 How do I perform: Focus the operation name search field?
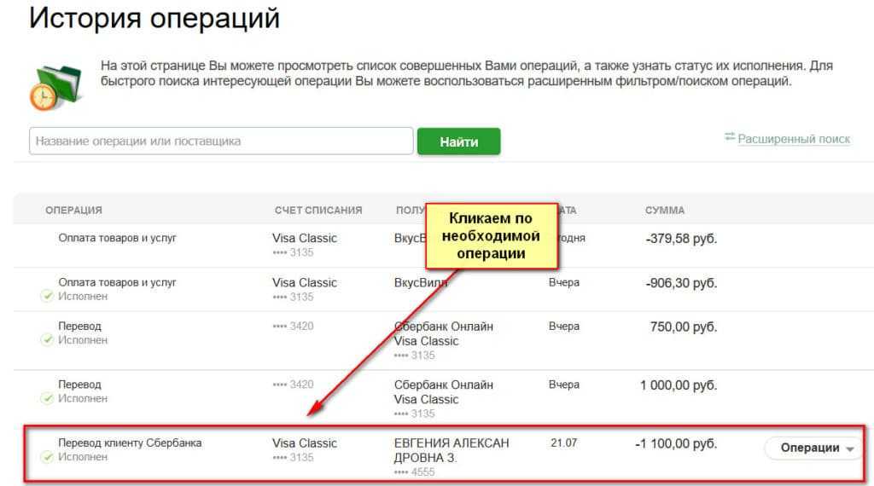(x=221, y=141)
